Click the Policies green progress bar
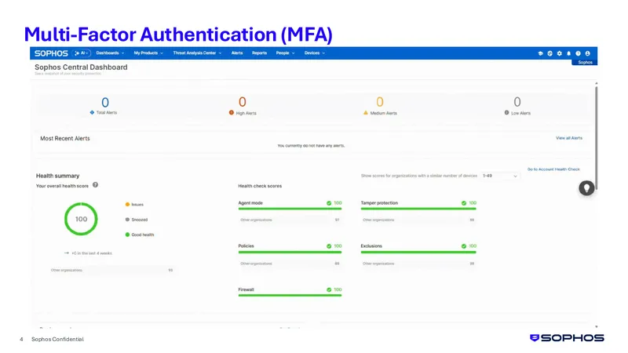This screenshot has height=353, width=628. (290, 252)
